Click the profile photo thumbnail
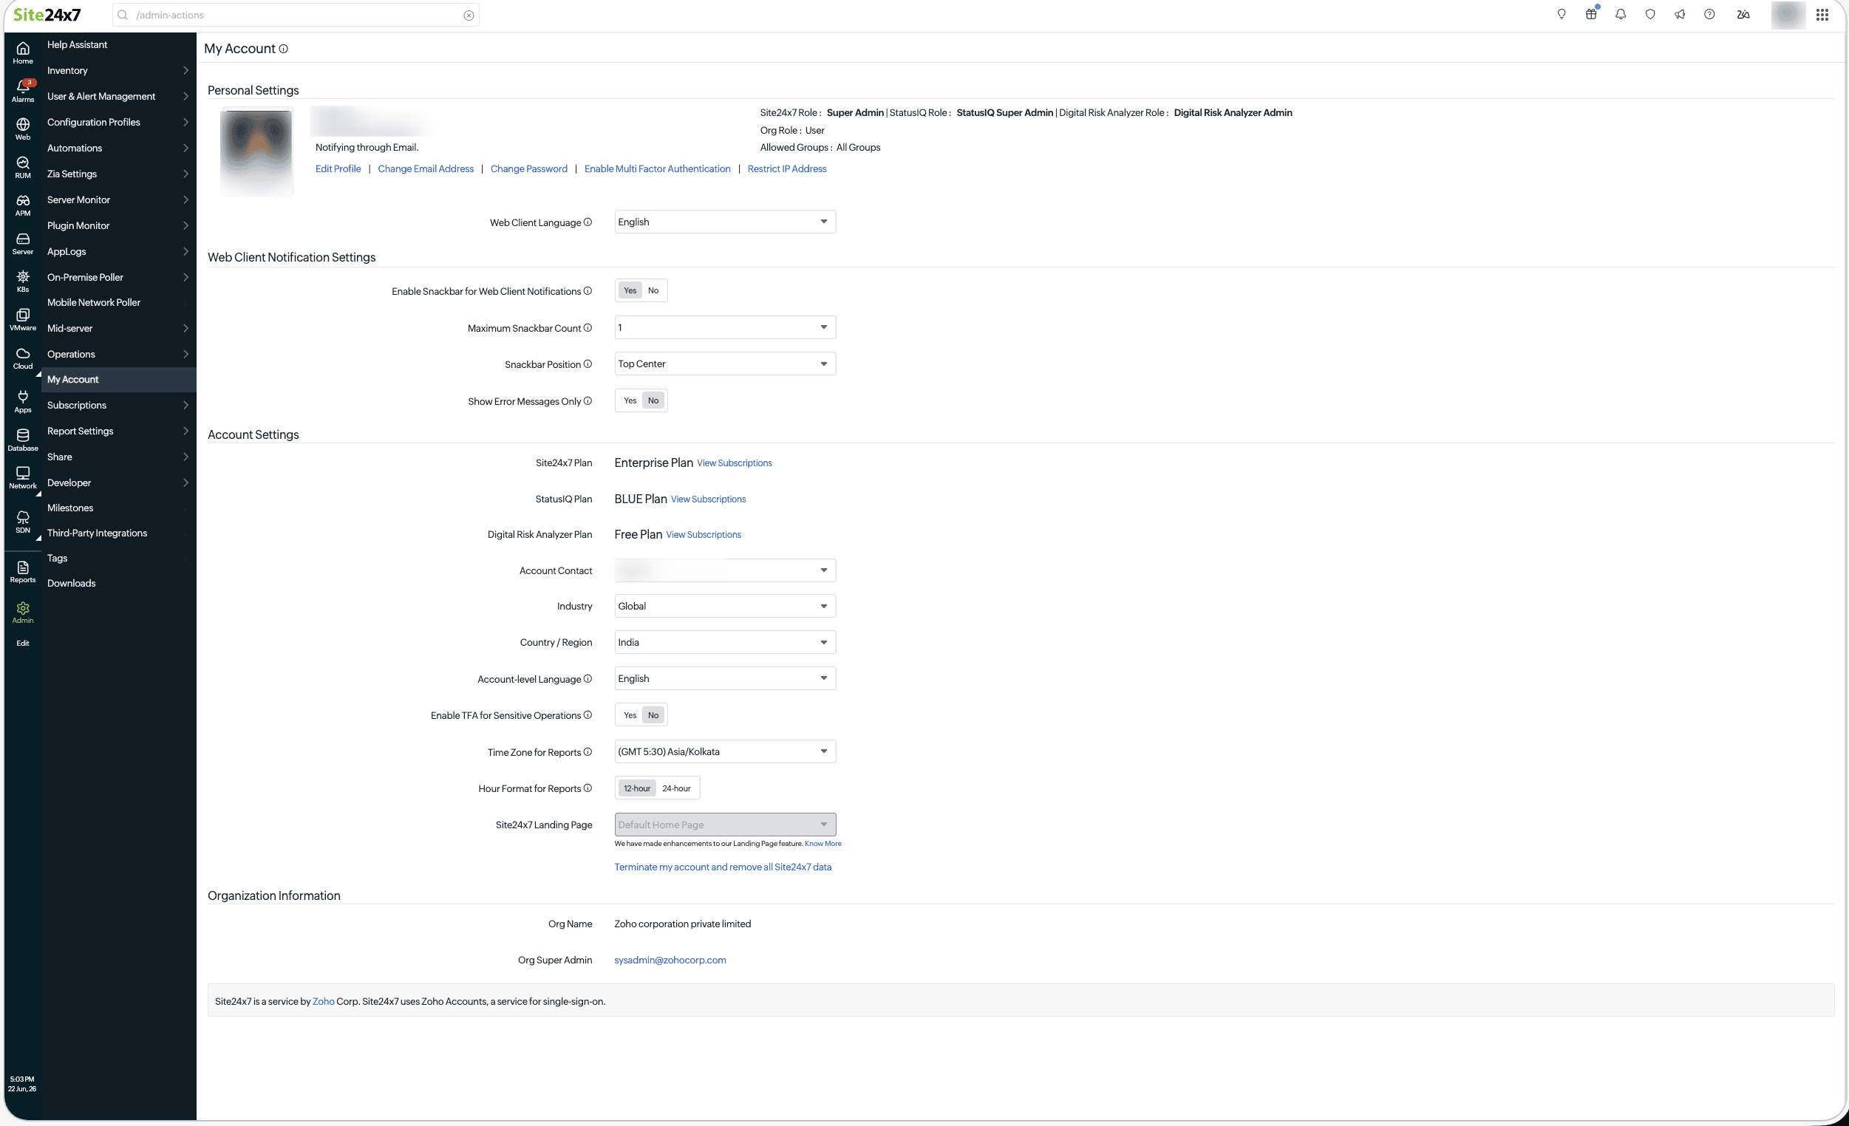The image size is (1849, 1126). tap(256, 152)
